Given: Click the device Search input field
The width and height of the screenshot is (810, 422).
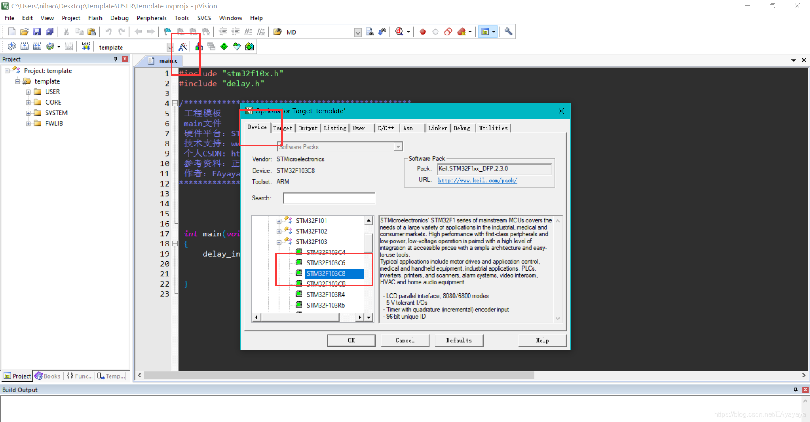Looking at the screenshot, I should [x=329, y=198].
